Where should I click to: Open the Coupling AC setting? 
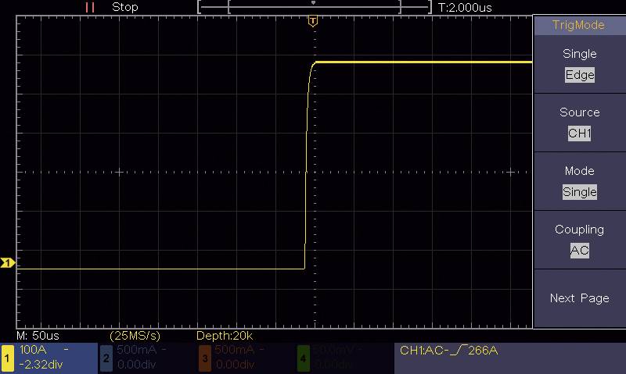coord(579,240)
